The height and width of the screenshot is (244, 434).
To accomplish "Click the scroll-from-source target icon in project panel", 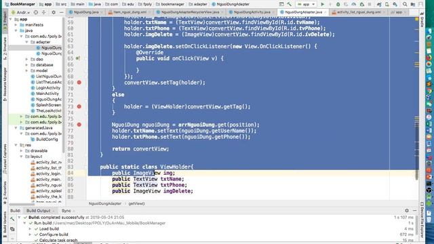I will pos(36,12).
